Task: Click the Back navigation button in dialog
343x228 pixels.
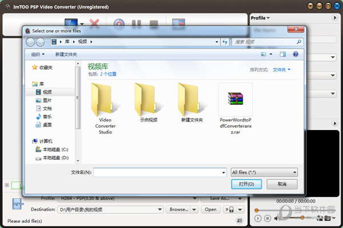Action: pos(30,42)
